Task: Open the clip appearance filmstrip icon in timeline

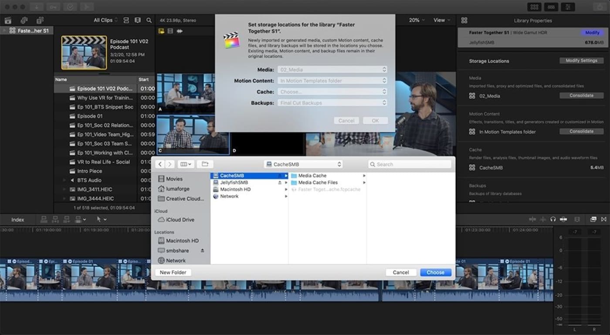Action: click(x=577, y=220)
